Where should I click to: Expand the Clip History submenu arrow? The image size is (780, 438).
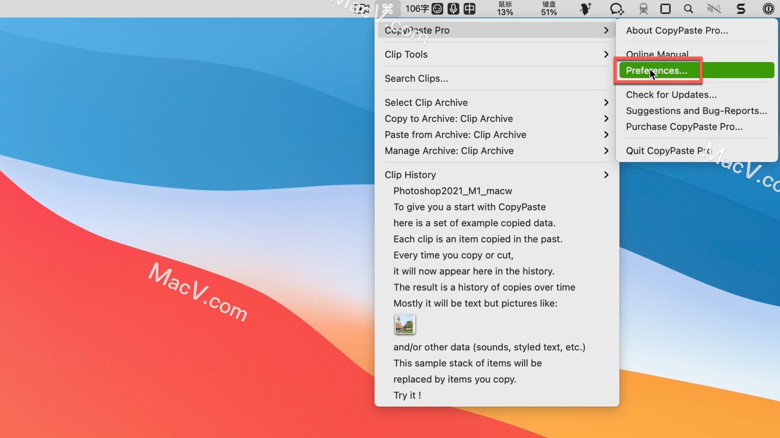(606, 175)
